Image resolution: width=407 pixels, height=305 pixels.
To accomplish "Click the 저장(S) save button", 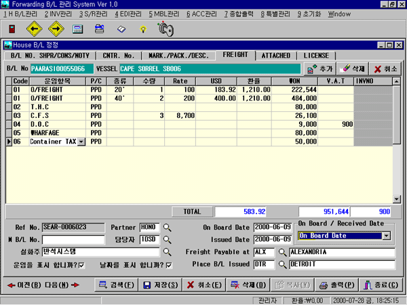I will 160,285.
